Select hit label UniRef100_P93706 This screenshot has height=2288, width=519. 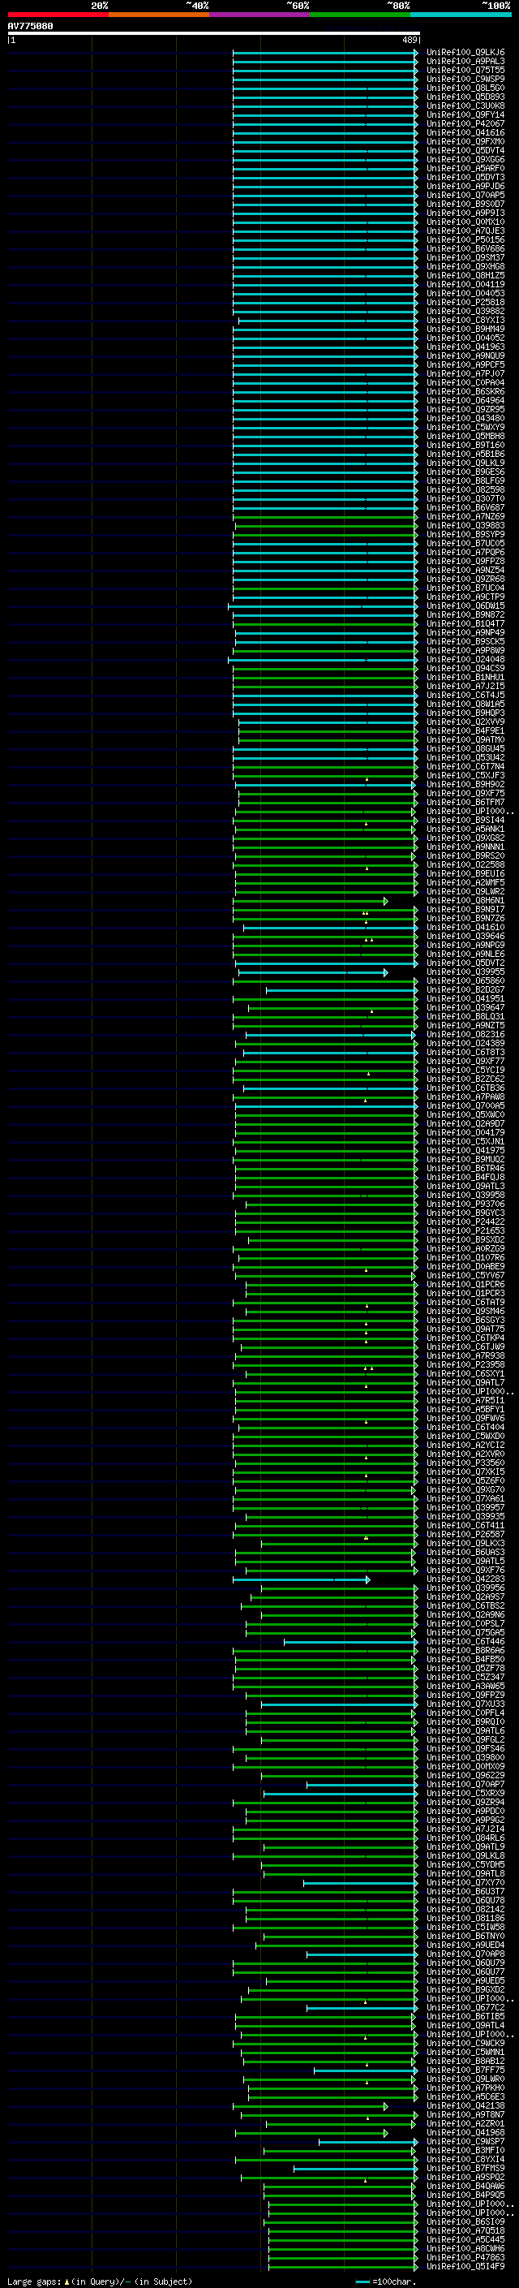point(465,1204)
